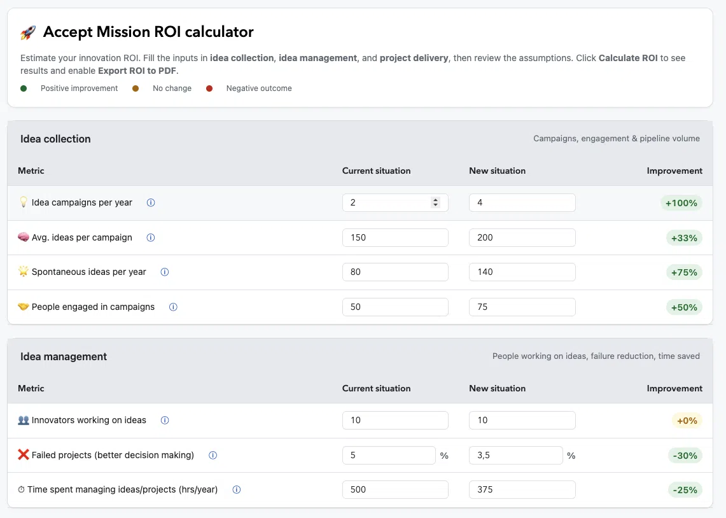This screenshot has width=726, height=518.
Task: Show info for Innovators working on ideas
Action: [x=164, y=421]
